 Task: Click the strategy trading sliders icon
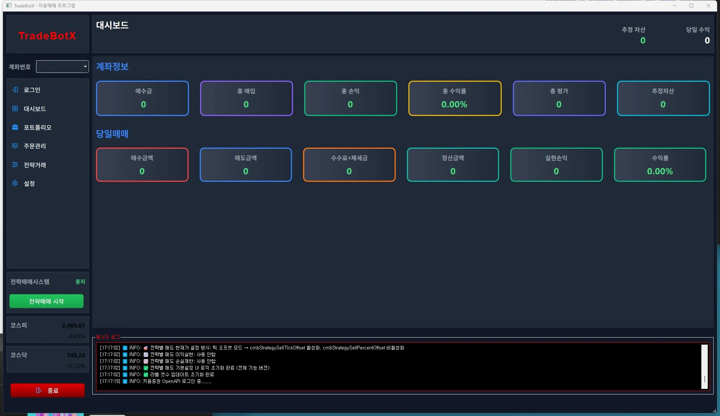point(15,165)
